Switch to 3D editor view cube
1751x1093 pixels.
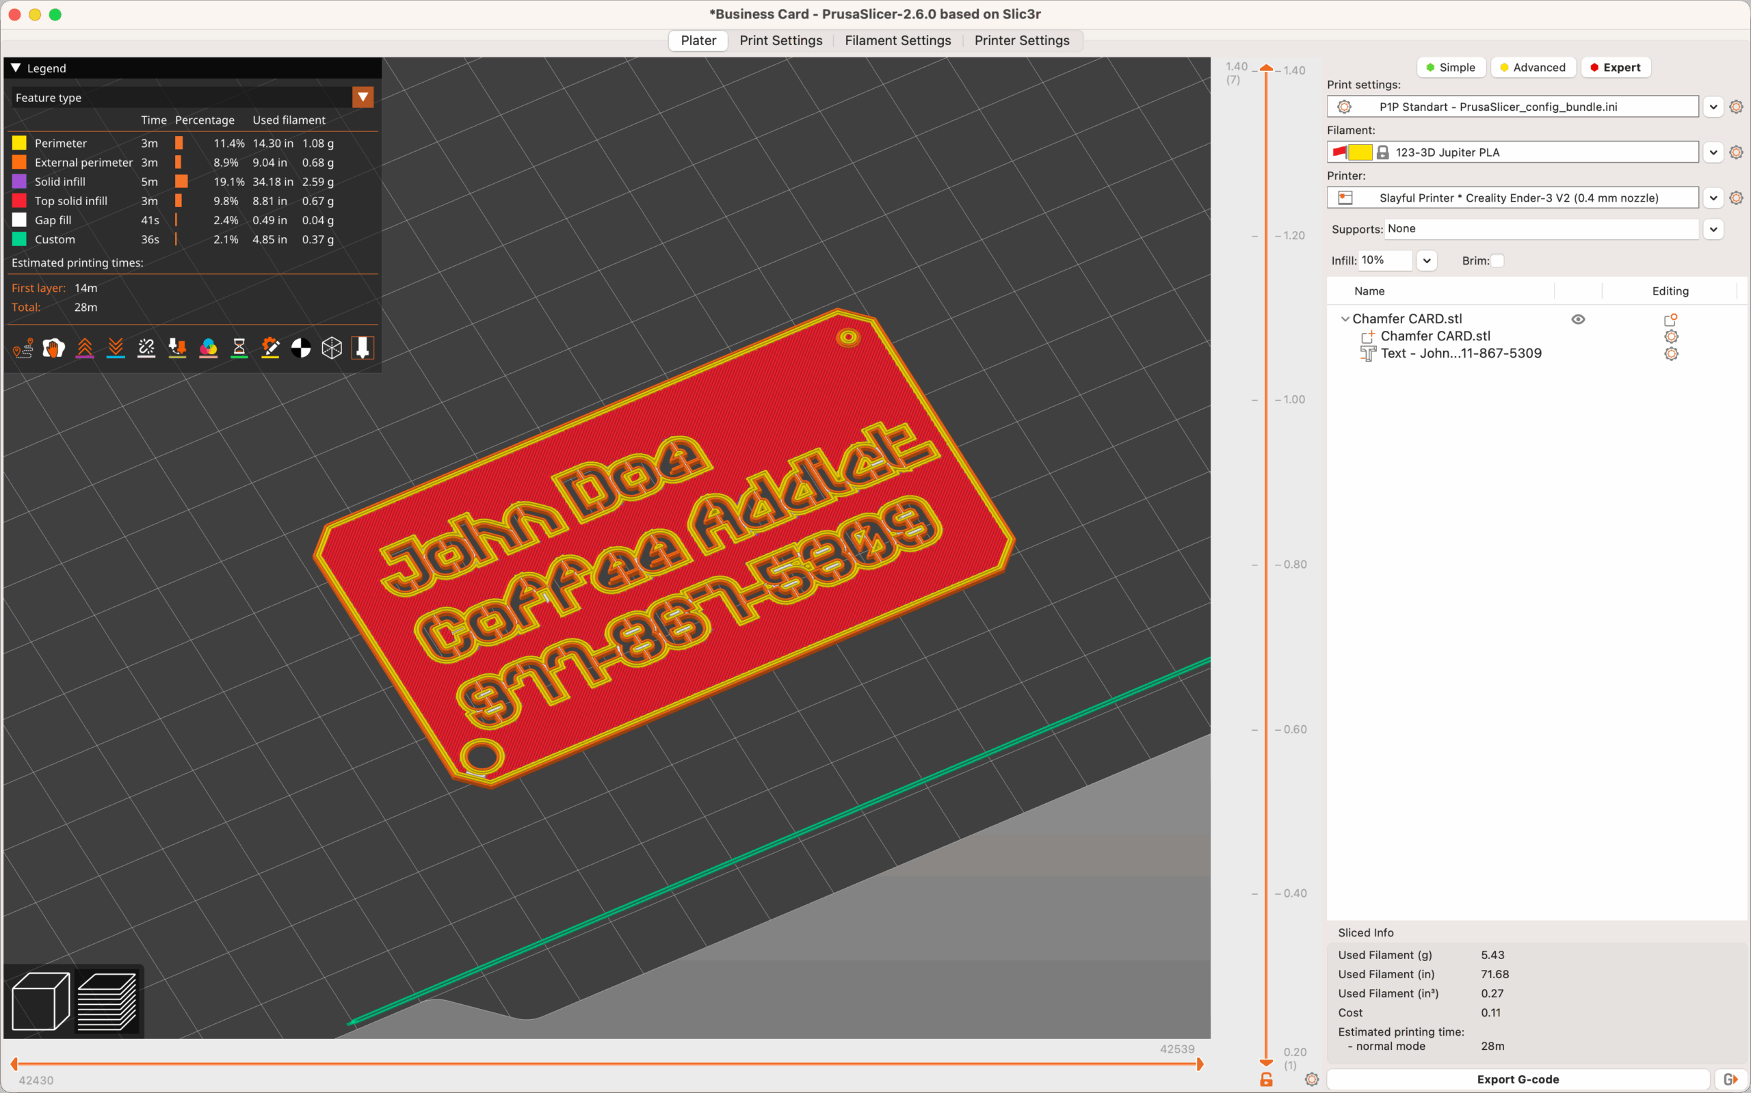(41, 1001)
